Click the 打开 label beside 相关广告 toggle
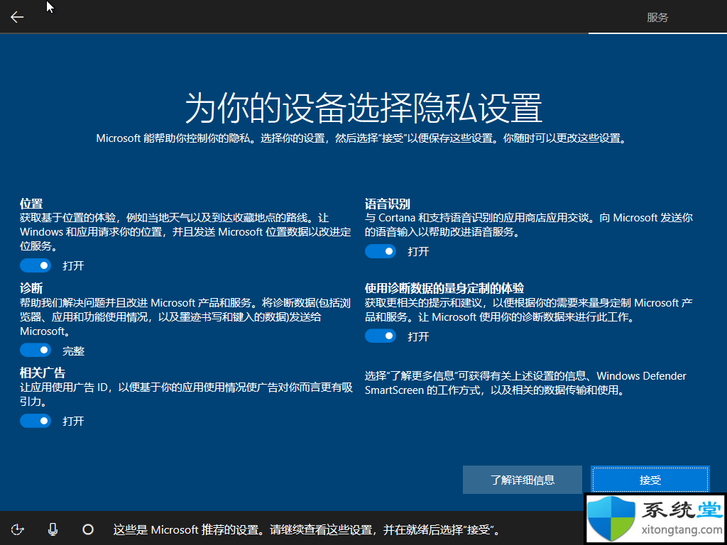 74,422
